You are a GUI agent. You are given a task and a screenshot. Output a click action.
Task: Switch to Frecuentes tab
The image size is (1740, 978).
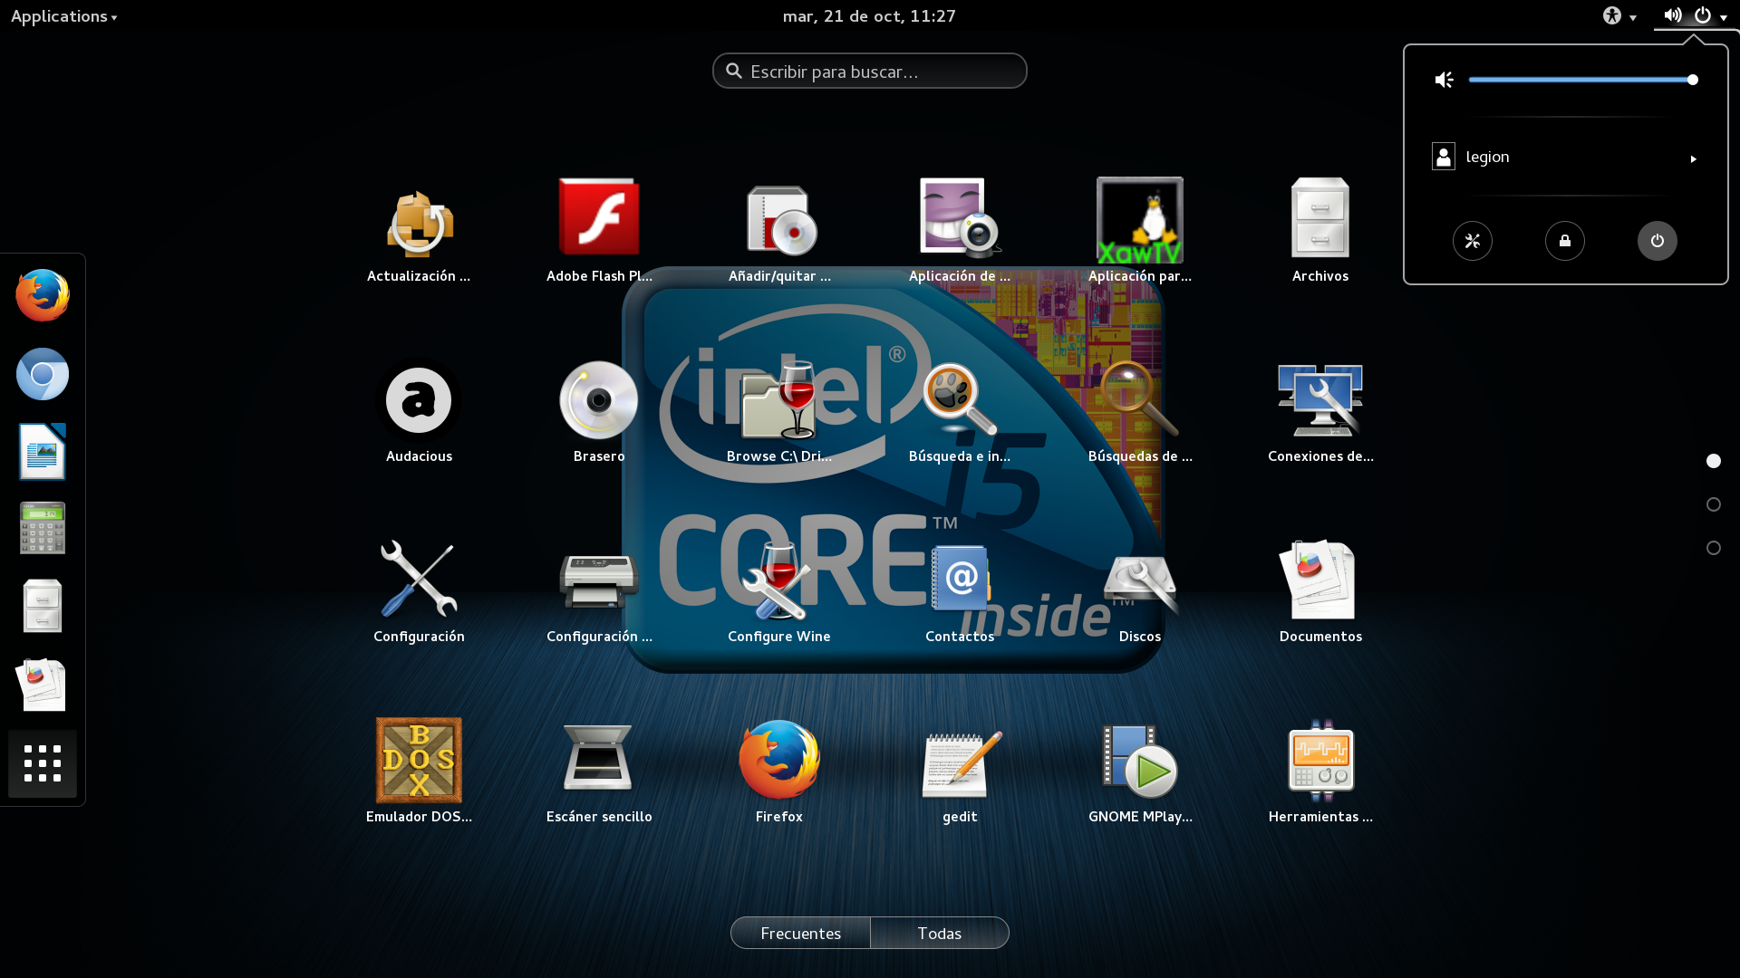point(800,933)
